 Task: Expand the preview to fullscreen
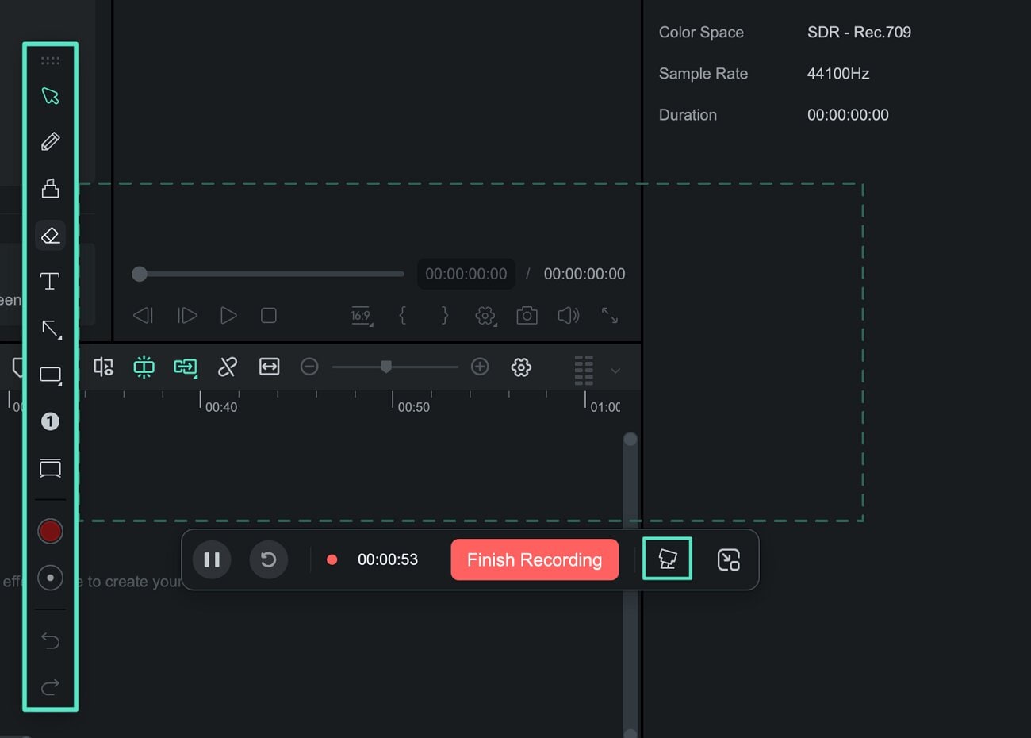pyautogui.click(x=610, y=316)
